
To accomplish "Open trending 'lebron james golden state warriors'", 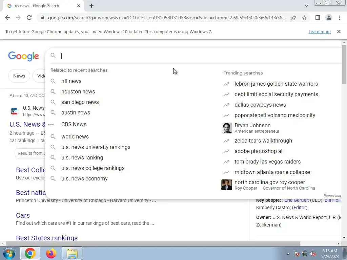I will coord(276,84).
